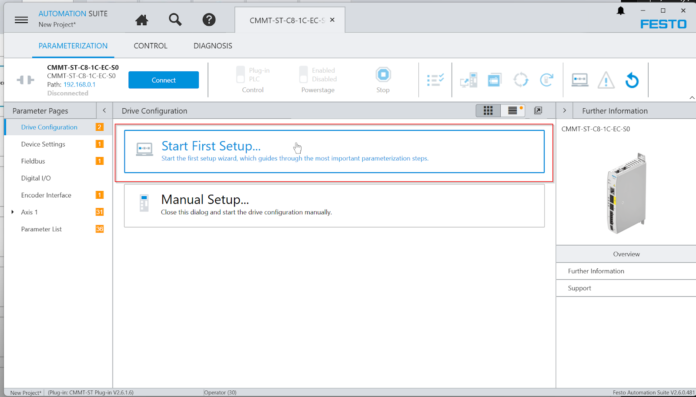The height and width of the screenshot is (397, 696).
Task: Click the AUTOMATION SUITE title
Action: tap(73, 13)
